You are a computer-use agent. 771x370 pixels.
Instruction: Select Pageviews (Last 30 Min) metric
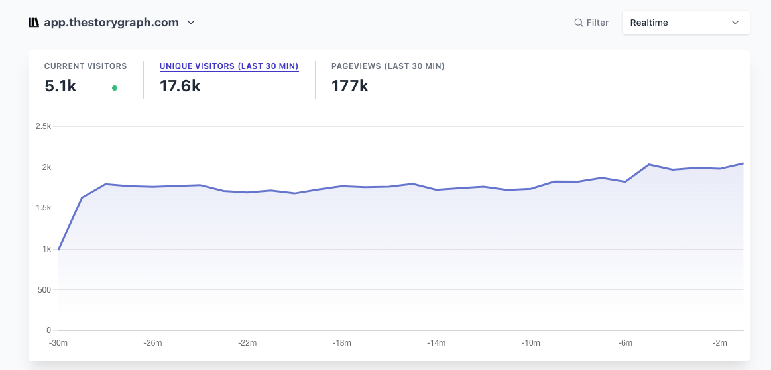pos(388,66)
